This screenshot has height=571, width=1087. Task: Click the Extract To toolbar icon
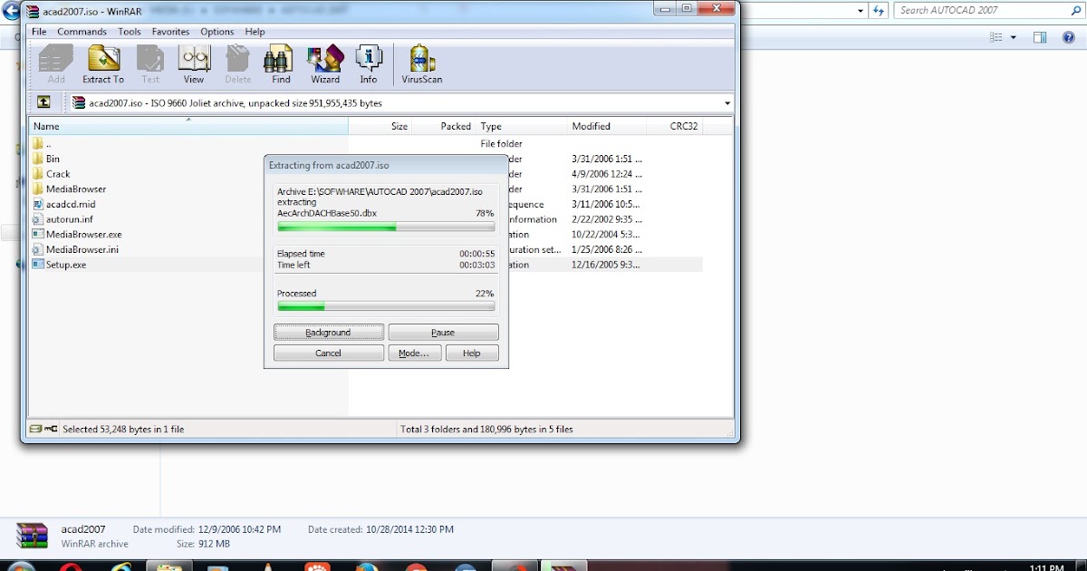pyautogui.click(x=102, y=63)
